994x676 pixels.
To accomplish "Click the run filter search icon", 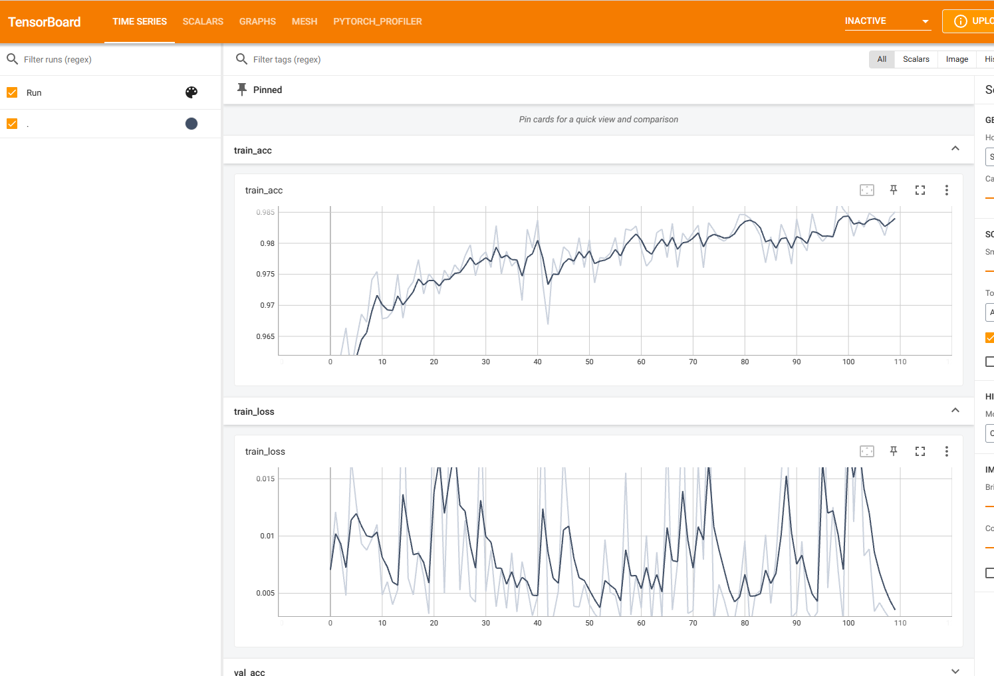I will pyautogui.click(x=12, y=59).
